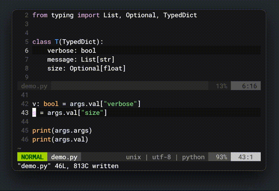Viewport: 279px width, 191px height.
Task: Click the demo.py filename beside NORMAL indicator
Action: (64, 157)
